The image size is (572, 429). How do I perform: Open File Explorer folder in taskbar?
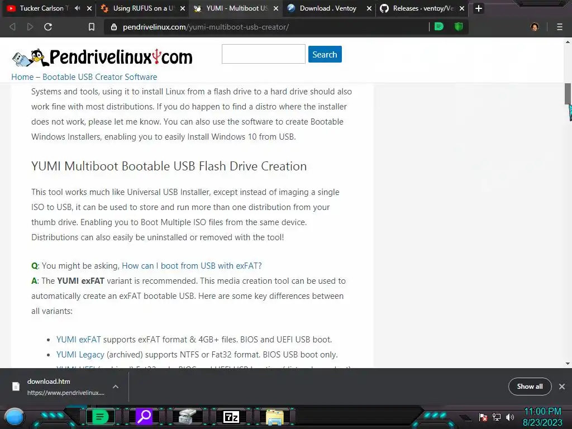coord(275,417)
